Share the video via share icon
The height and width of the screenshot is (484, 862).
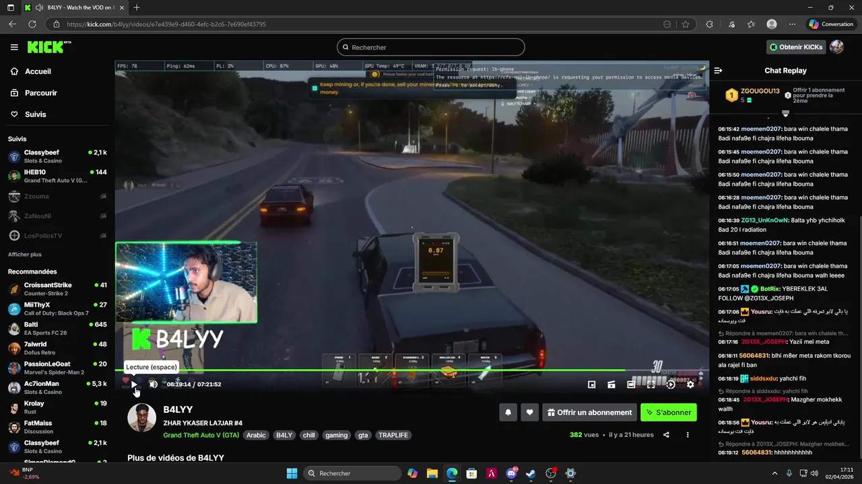point(666,435)
